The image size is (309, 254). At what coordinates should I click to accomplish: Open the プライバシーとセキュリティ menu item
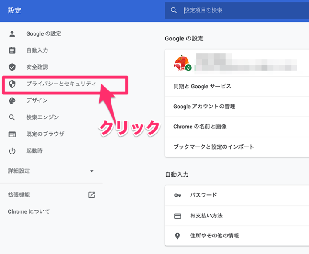pos(61,84)
